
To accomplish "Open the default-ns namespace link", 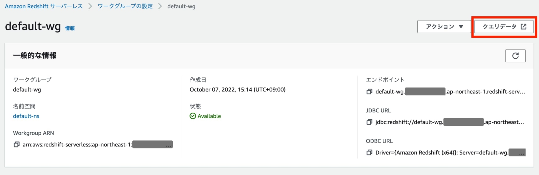I will coord(26,116).
